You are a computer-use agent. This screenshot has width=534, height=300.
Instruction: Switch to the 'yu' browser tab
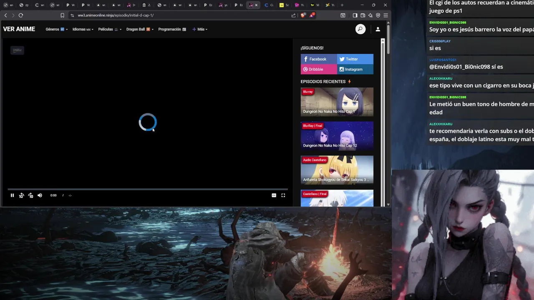pos(223,5)
